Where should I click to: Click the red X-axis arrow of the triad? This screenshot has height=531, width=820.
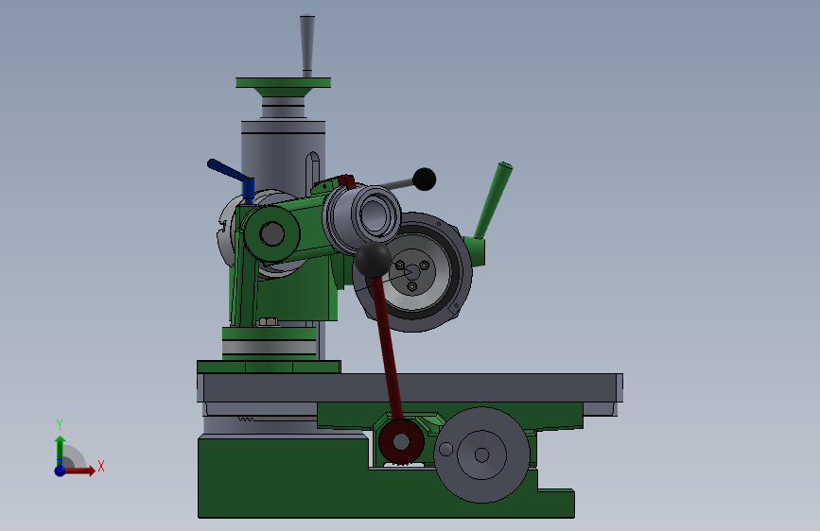[x=81, y=471]
